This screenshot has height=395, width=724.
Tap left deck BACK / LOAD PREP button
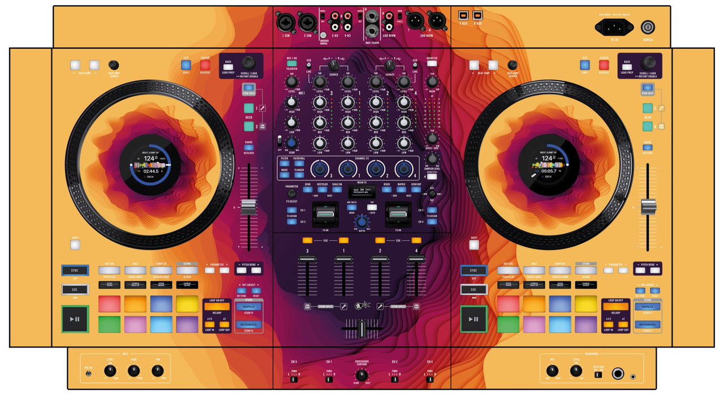pos(229,67)
